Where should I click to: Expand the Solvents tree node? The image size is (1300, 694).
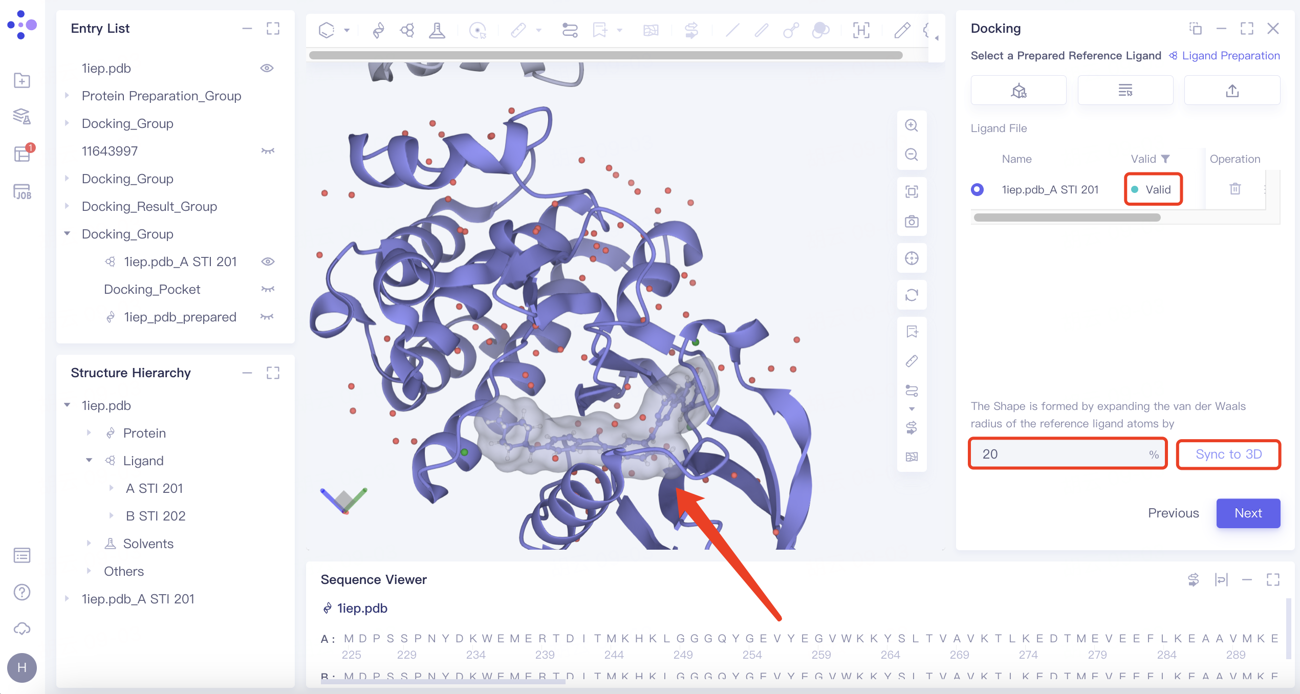point(89,543)
